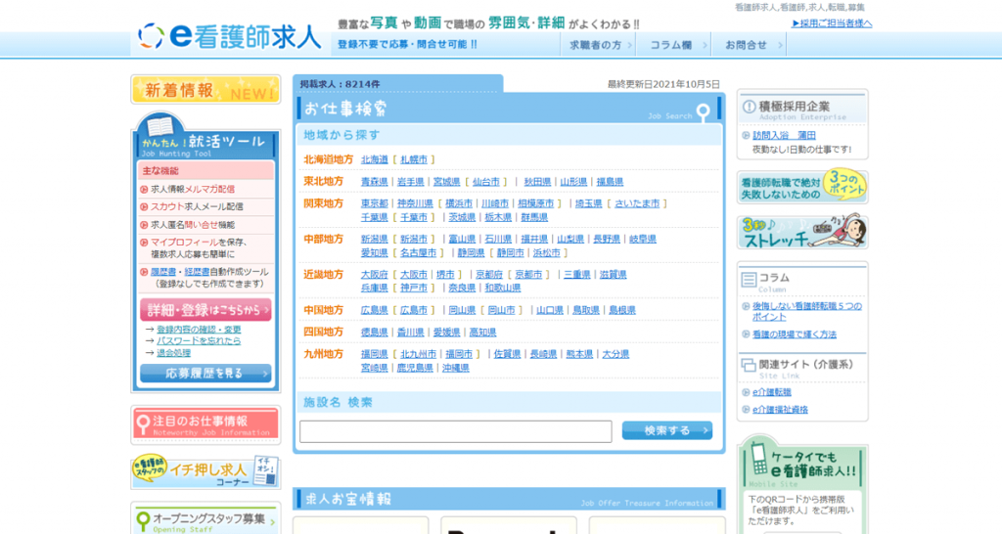This screenshot has width=1002, height=534.
Task: Select 北海道 prefecture link
Action: (x=375, y=159)
